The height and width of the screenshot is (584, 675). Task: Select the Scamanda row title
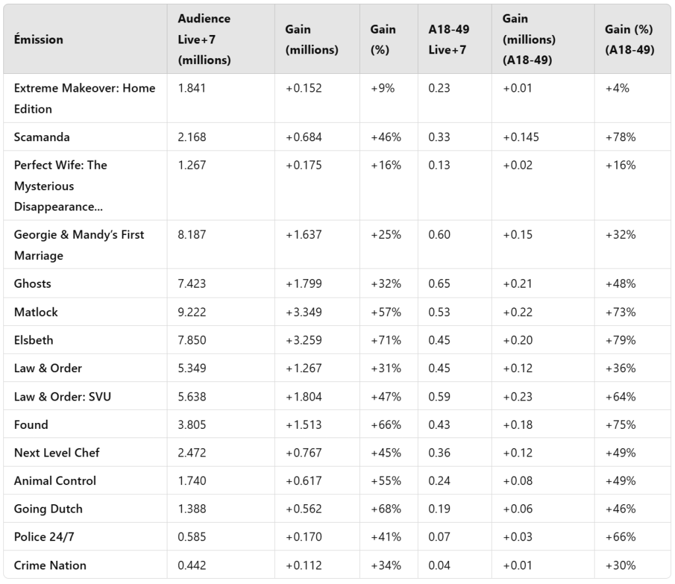(x=42, y=137)
